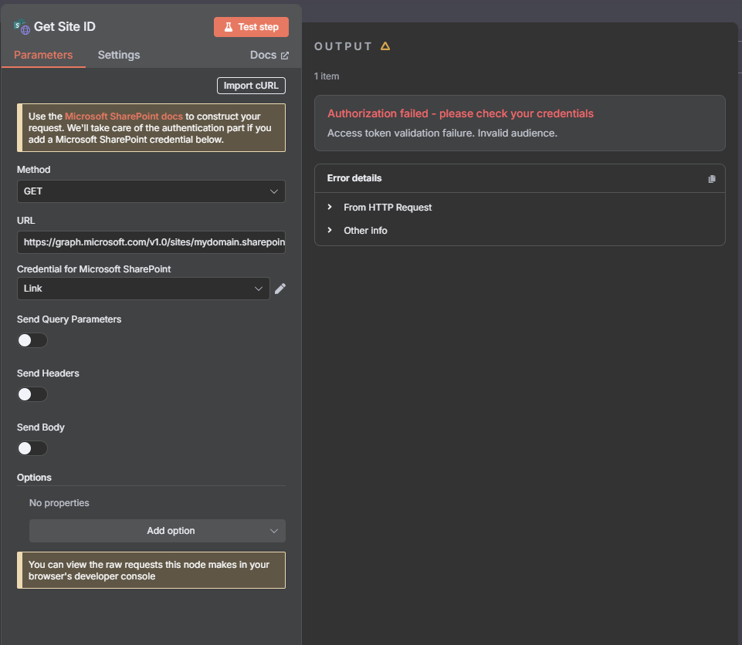
Task: Expand the Other info section
Action: [357, 231]
